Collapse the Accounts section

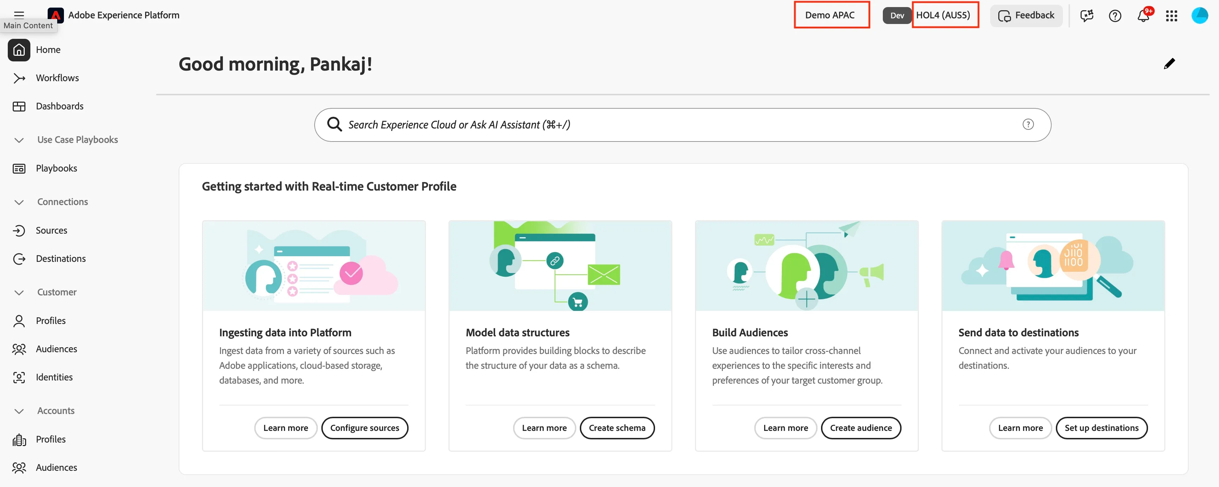click(x=19, y=411)
